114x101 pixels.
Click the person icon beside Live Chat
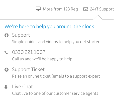6,87
